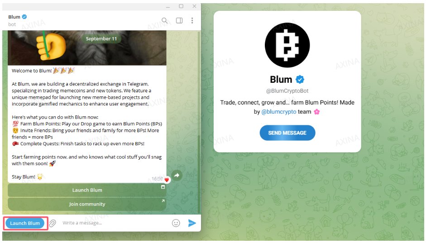426x243 pixels.
Task: Open search in Blum chat
Action: 164,20
